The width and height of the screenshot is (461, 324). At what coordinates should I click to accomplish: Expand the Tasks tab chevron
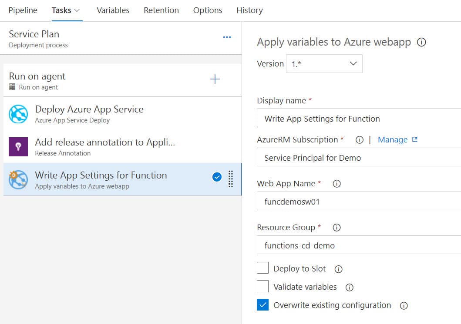77,10
